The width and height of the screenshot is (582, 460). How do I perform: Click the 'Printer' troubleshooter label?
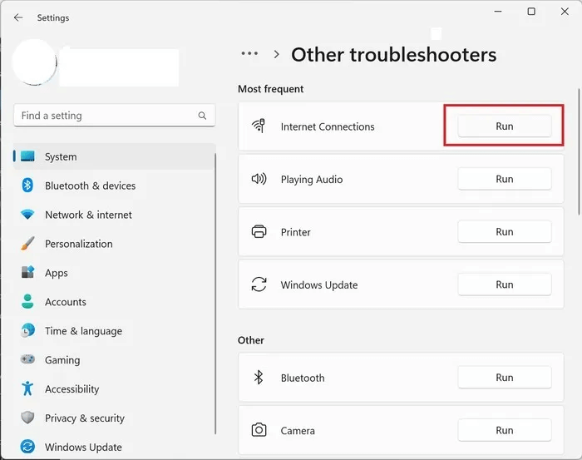click(295, 232)
